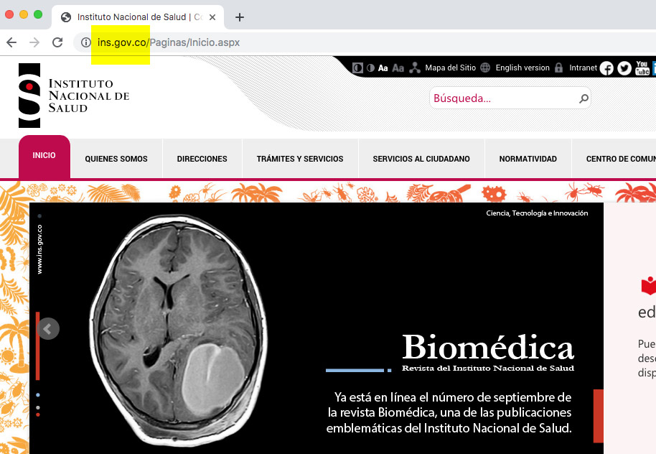Open the SERVICIOS AL CIUDADANO menu
The height and width of the screenshot is (454, 656).
(x=421, y=159)
